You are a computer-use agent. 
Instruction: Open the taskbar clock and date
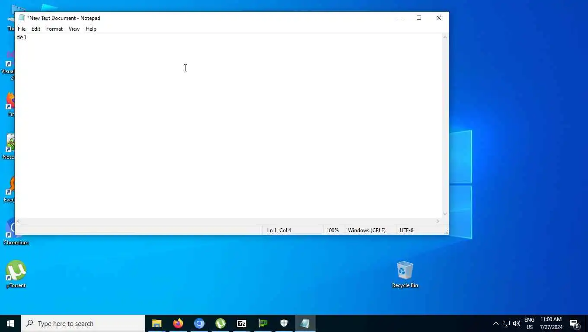point(551,323)
